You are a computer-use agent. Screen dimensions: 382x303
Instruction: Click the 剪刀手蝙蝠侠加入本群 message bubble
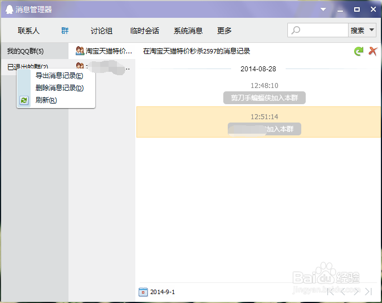coord(265,97)
